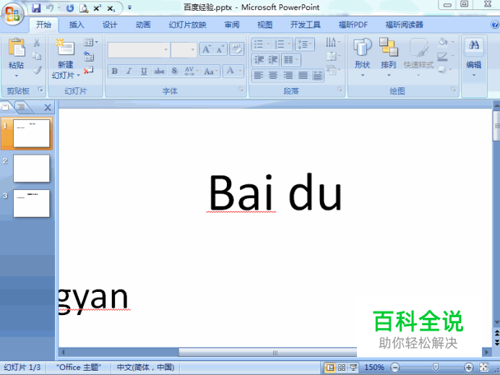Click the 粘贴 paste button
This screenshot has width=500, height=375.
coord(17,58)
